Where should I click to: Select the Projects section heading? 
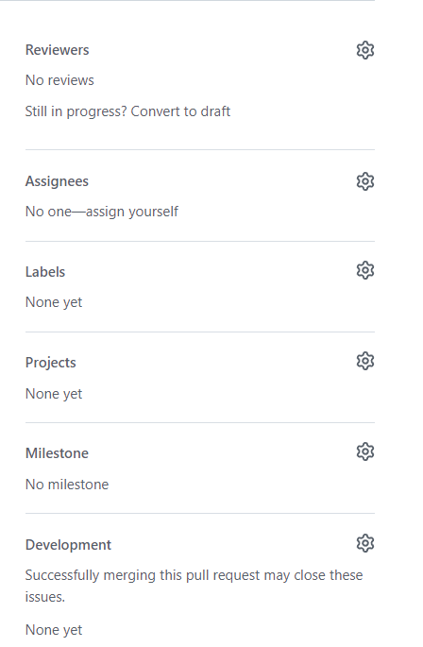point(50,363)
